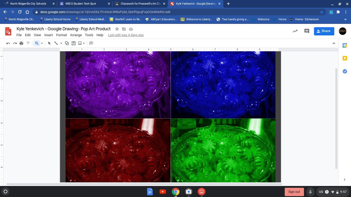
Task: Select the Shape tool
Action: coord(67,43)
